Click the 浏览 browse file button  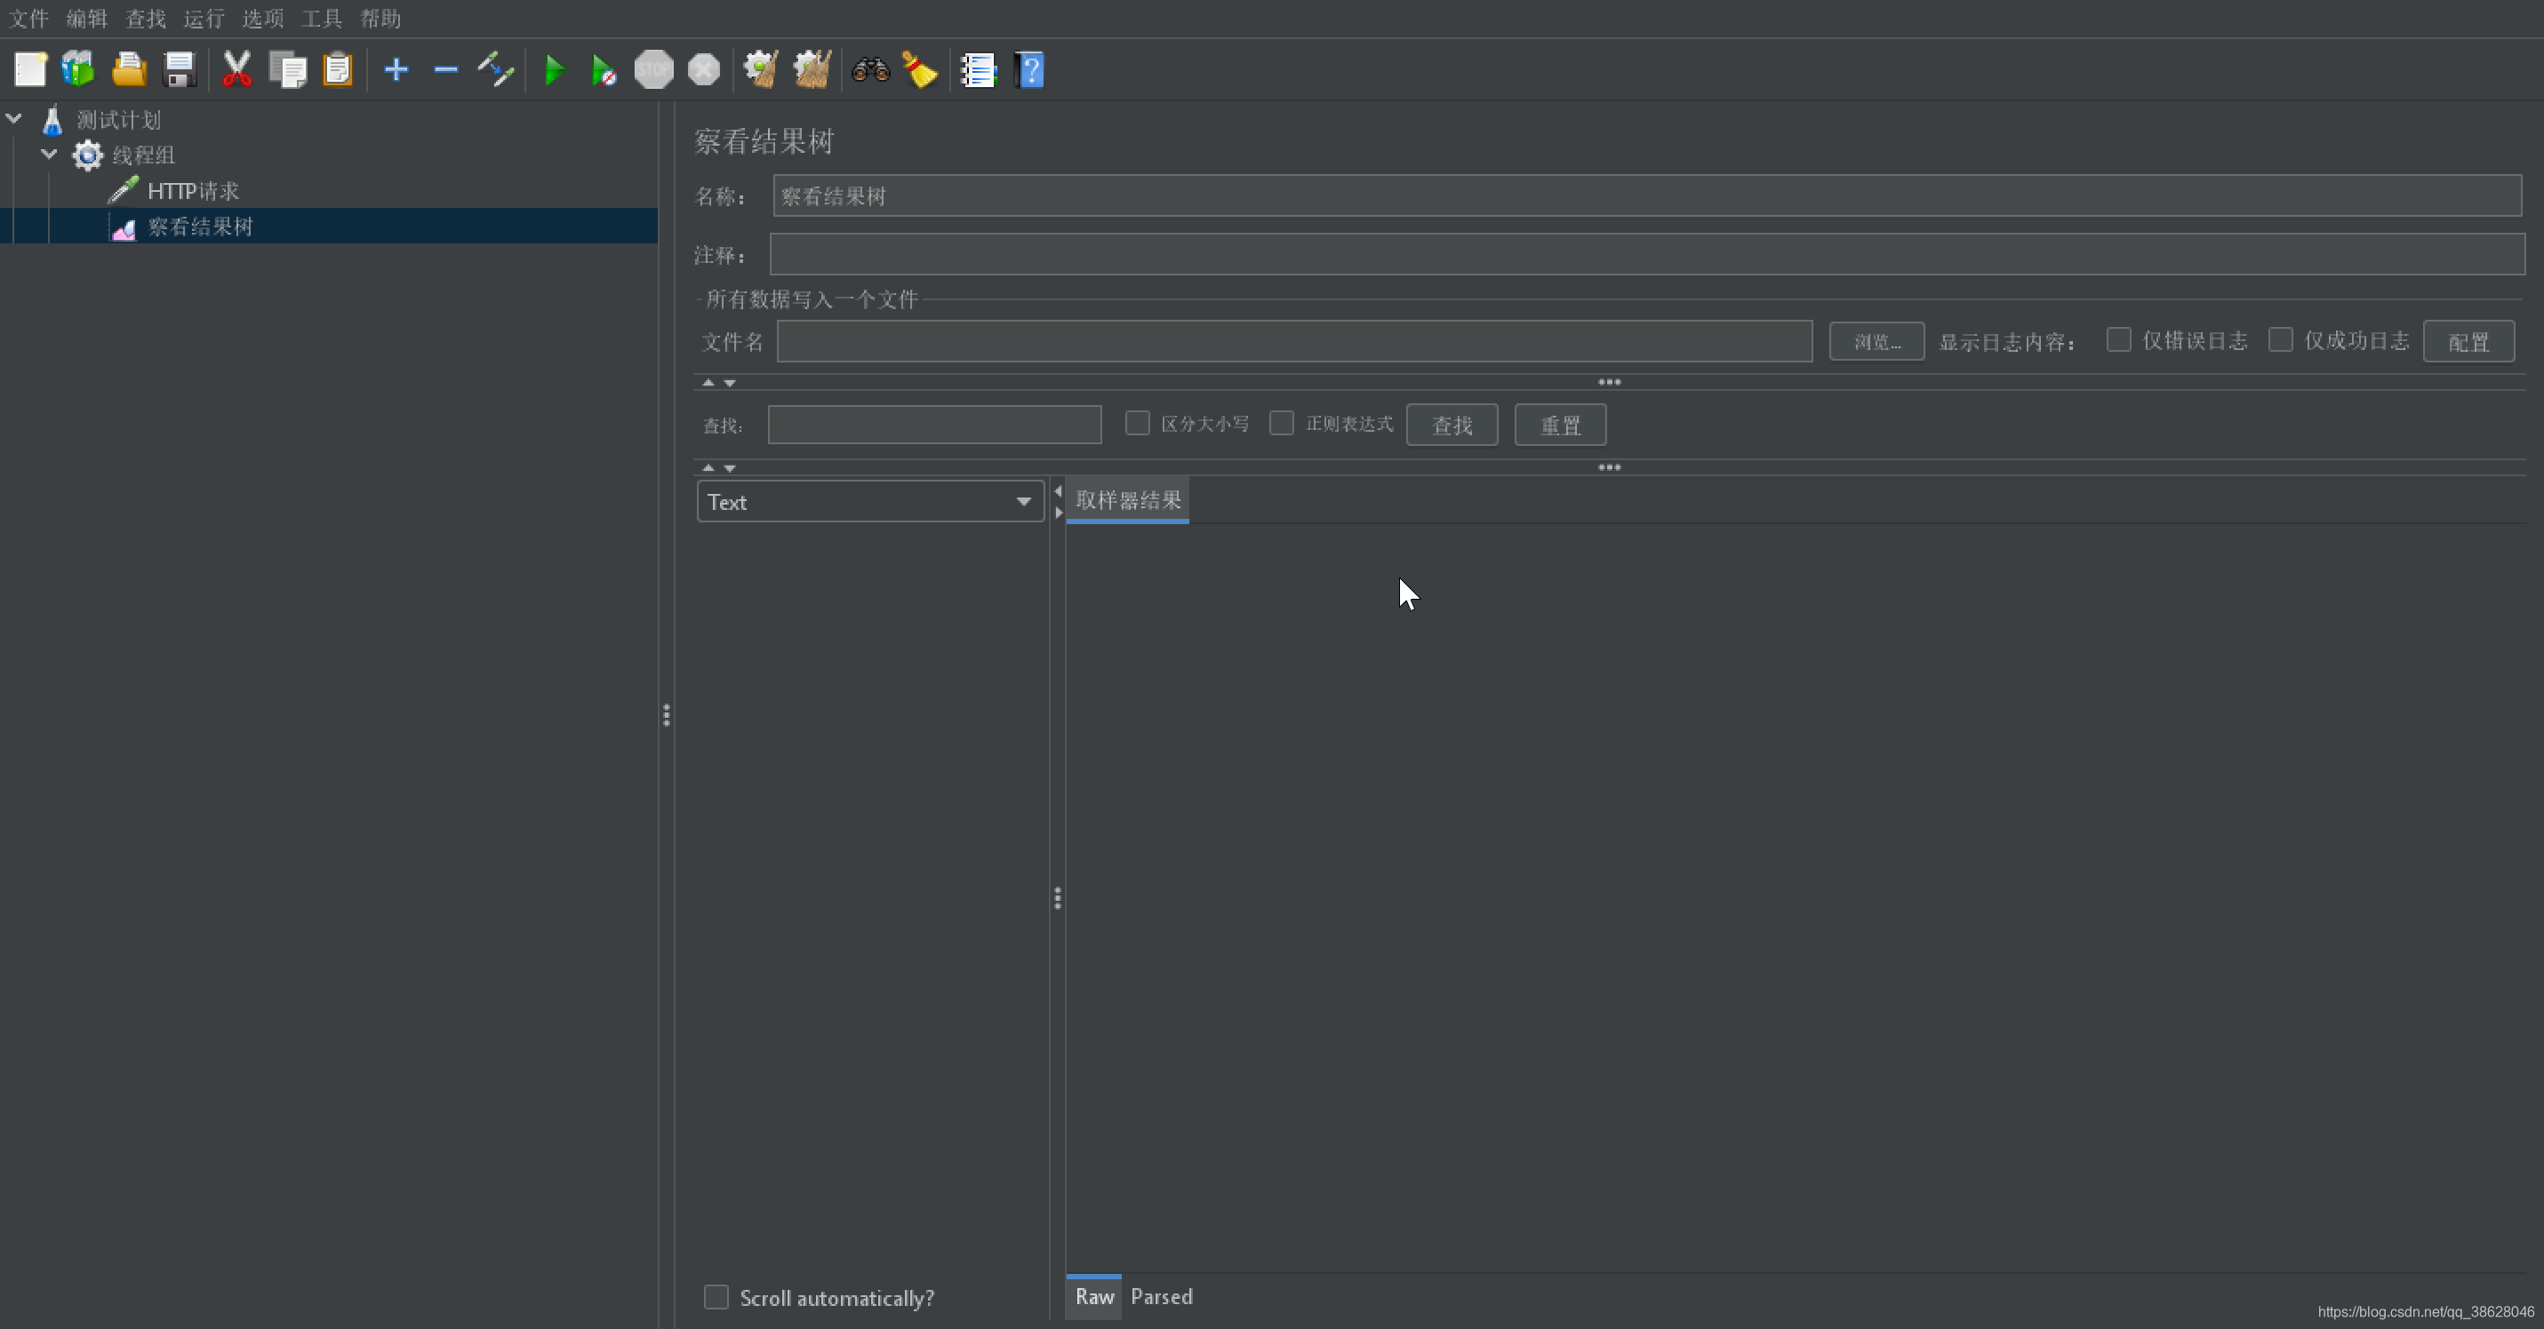[x=1873, y=341]
